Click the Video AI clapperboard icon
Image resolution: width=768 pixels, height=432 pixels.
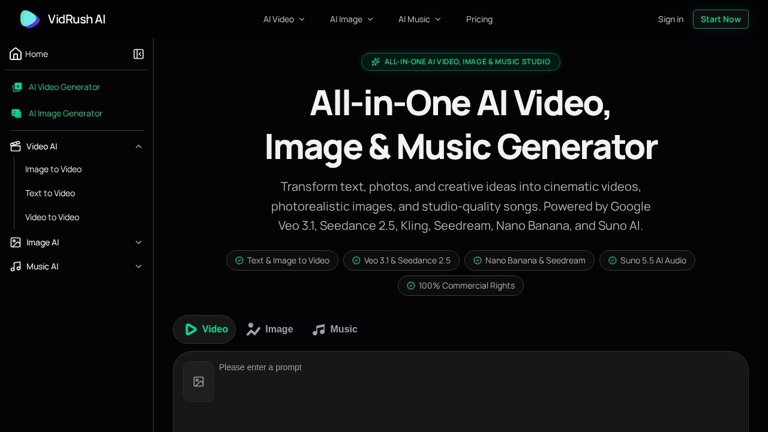16,146
